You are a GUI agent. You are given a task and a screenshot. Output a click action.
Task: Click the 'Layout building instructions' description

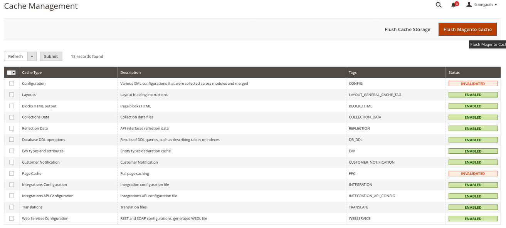144,95
